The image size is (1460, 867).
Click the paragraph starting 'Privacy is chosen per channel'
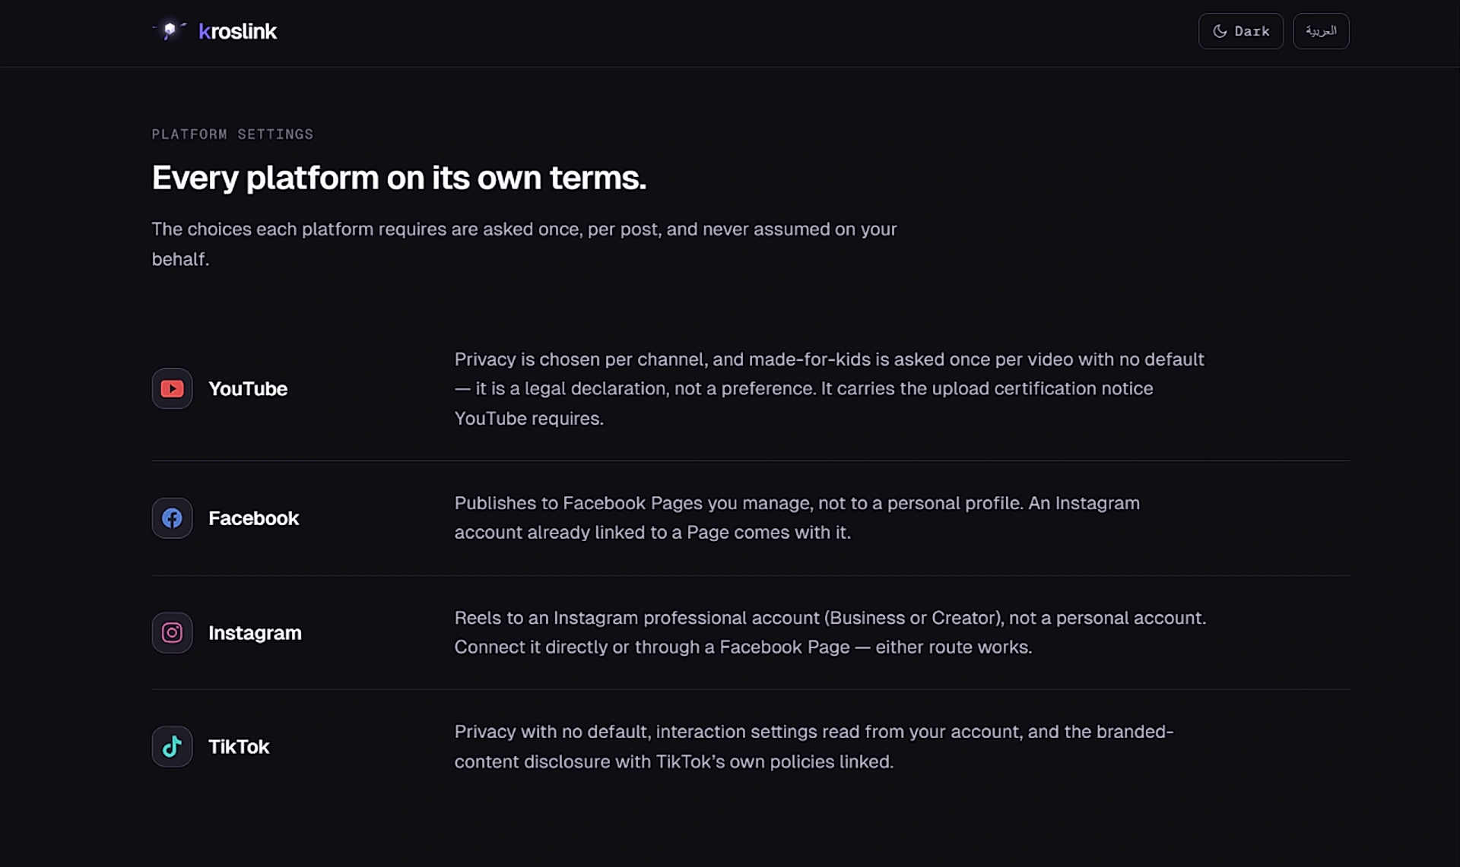click(830, 388)
